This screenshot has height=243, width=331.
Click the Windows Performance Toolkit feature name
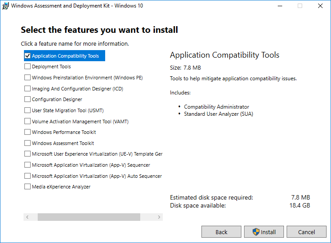pyautogui.click(x=64, y=132)
